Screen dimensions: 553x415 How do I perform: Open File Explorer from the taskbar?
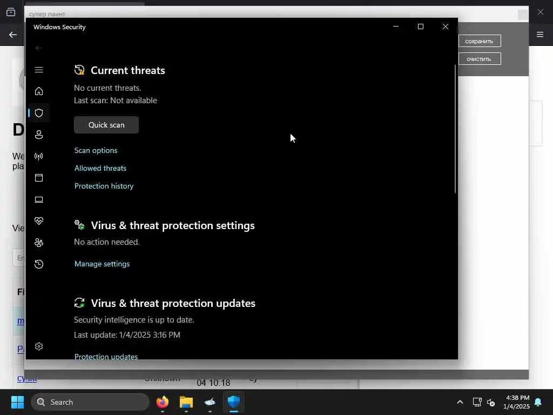tap(186, 402)
